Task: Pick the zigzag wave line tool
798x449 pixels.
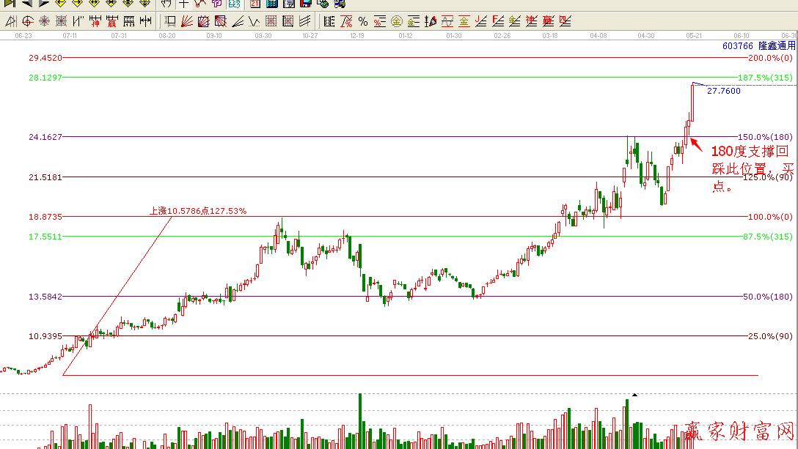Action: [254, 21]
